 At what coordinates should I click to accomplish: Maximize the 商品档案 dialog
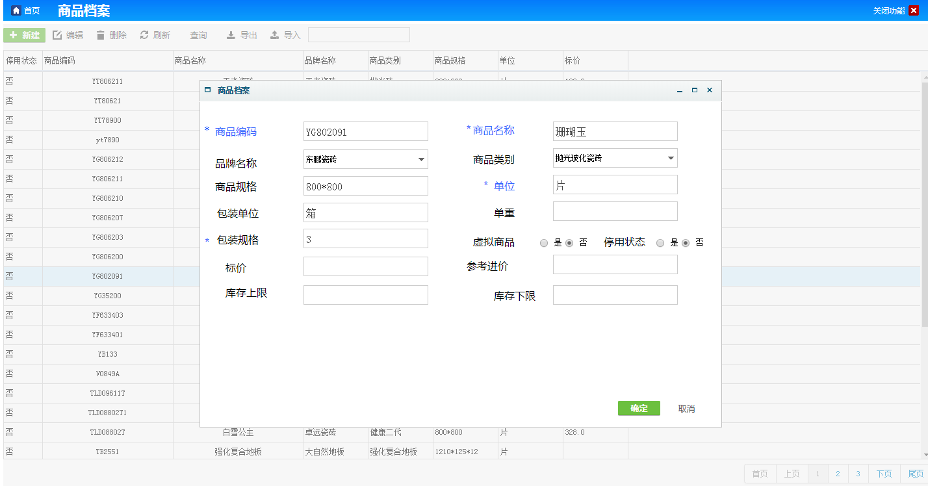695,90
